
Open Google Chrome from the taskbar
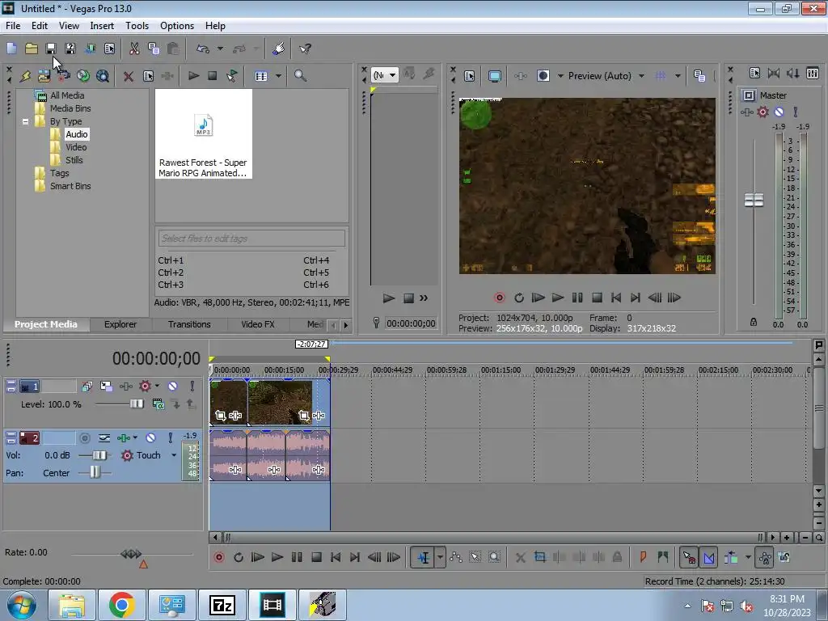[x=121, y=605]
